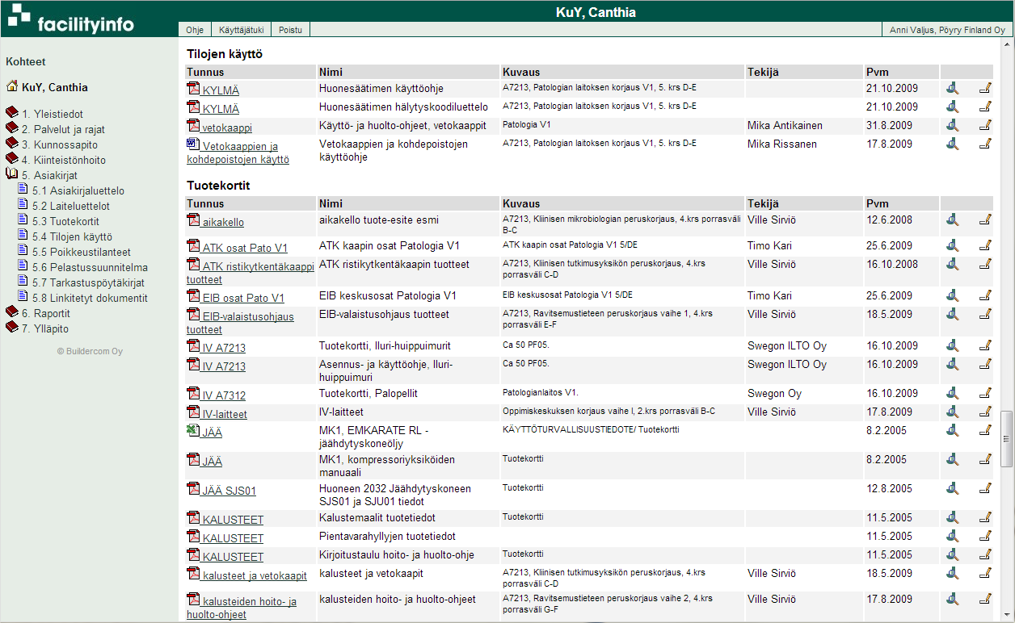Screen dimensions: 1015x623
Task: Edit the JÄÄ SJS01 row
Action: coord(985,488)
